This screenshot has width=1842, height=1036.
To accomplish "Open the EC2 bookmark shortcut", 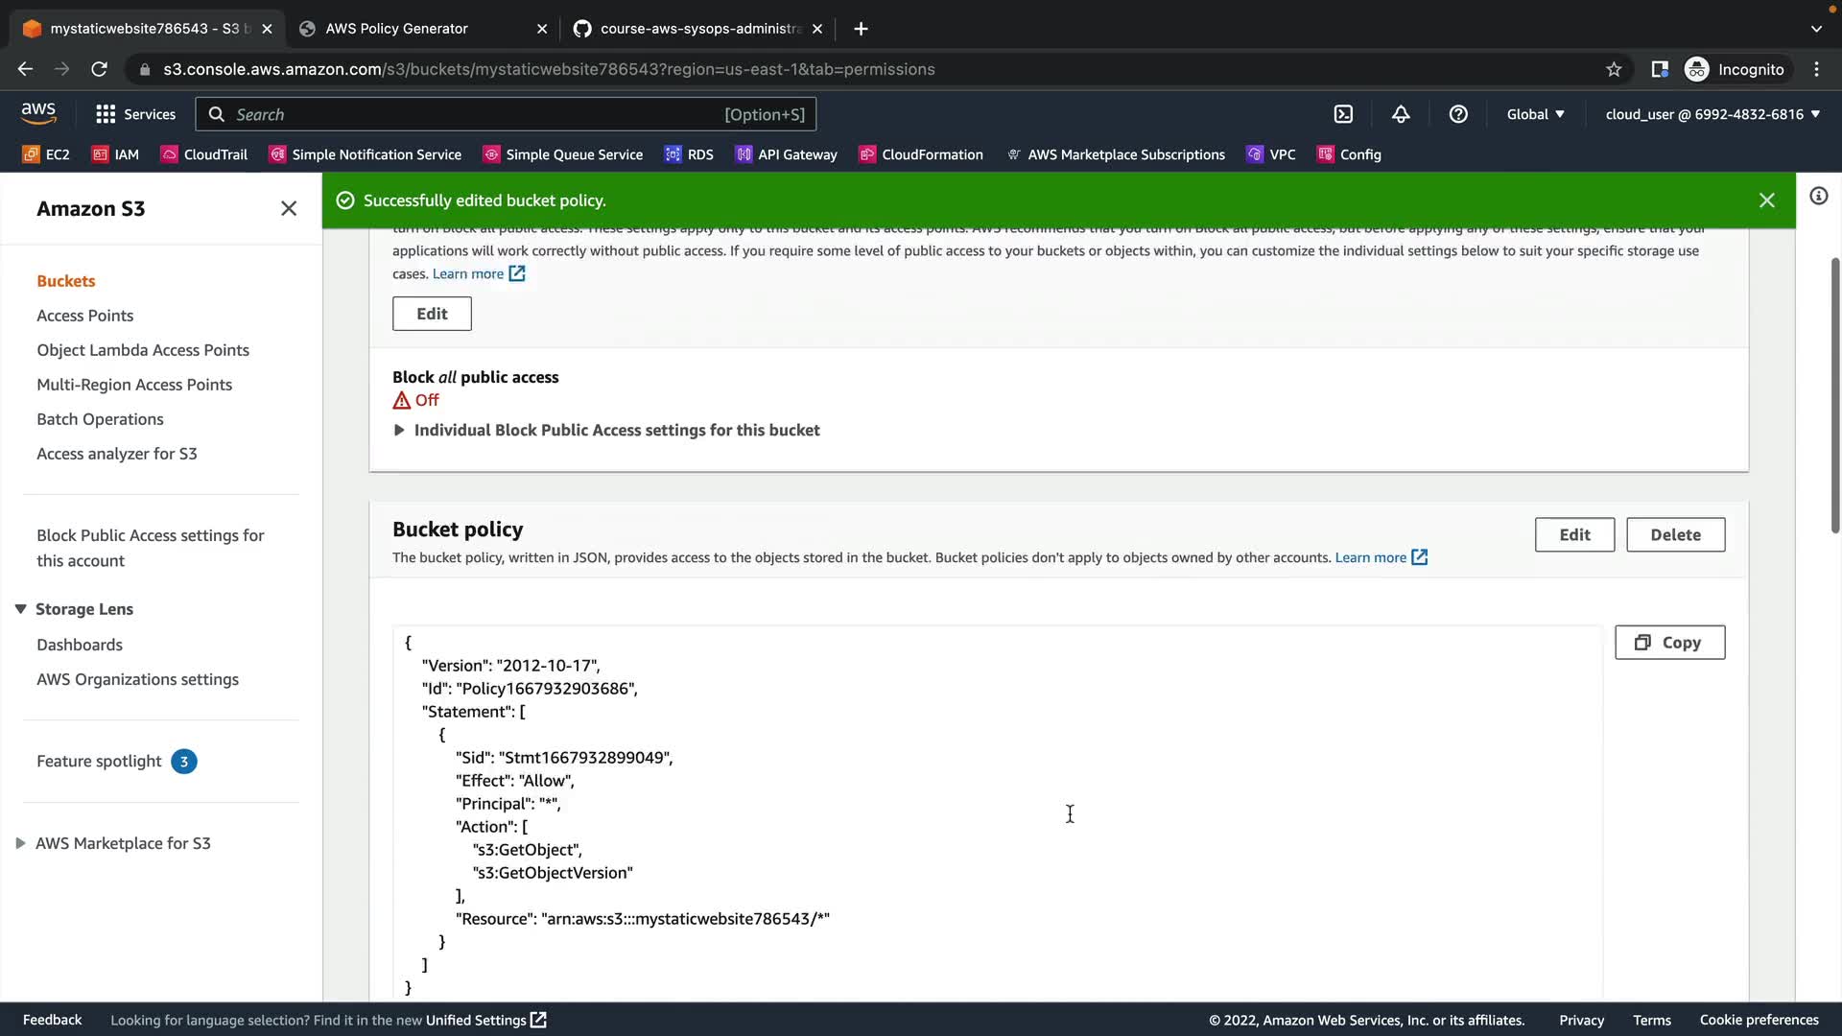I will pyautogui.click(x=45, y=154).
